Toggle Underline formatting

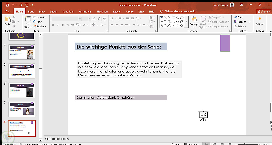coord(63,25)
